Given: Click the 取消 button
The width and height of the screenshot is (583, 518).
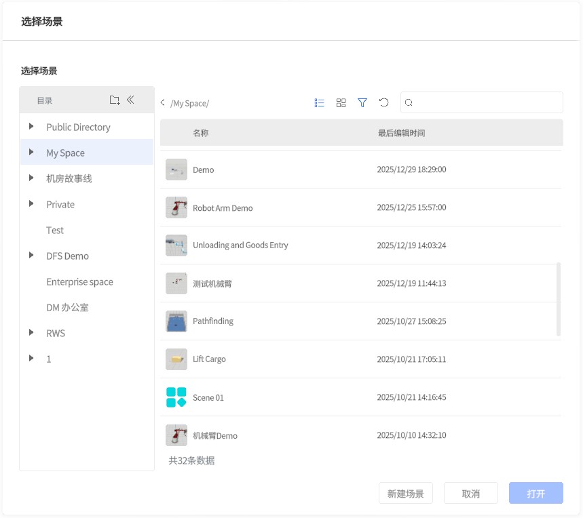Looking at the screenshot, I should (471, 494).
